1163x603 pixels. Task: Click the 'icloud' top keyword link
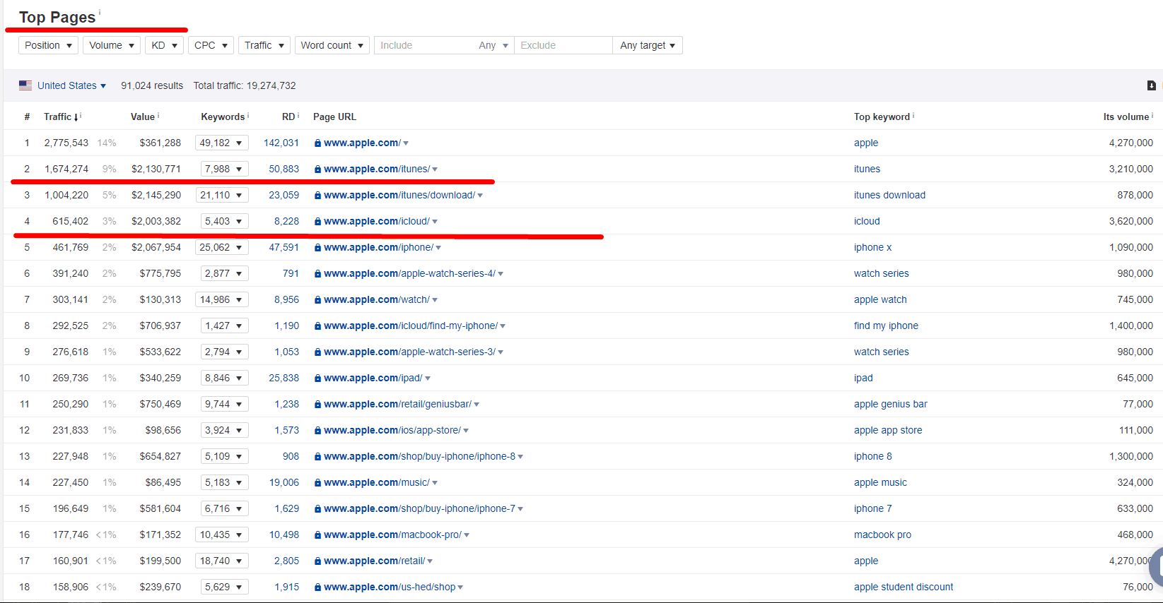pos(867,221)
